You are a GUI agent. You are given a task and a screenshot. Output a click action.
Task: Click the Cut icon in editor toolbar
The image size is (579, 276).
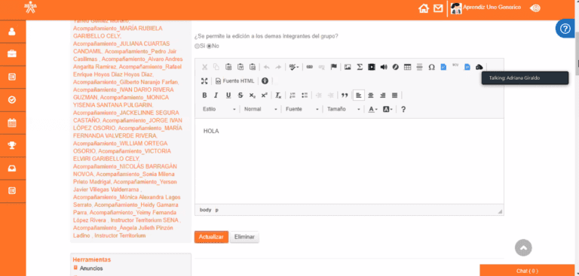point(204,67)
